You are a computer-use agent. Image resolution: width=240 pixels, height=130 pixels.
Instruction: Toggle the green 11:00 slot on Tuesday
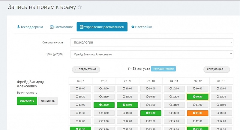click(104, 105)
